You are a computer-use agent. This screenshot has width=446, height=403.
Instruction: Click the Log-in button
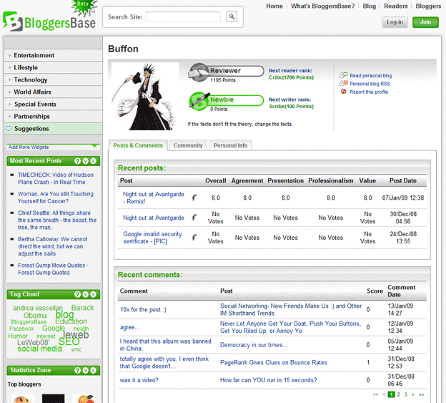click(x=395, y=22)
